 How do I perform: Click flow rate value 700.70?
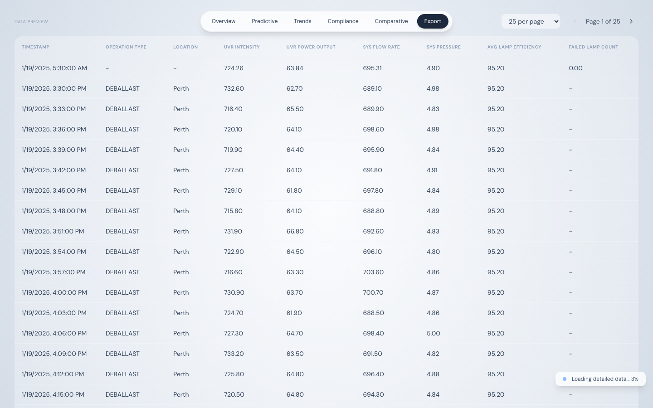[x=373, y=292]
